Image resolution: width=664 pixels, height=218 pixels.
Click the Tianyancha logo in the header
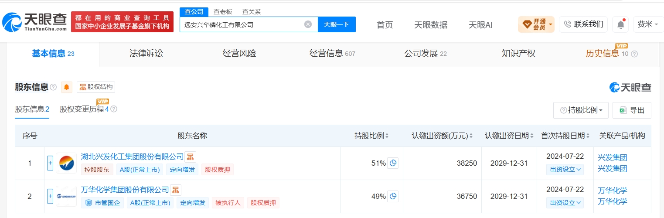coord(35,22)
